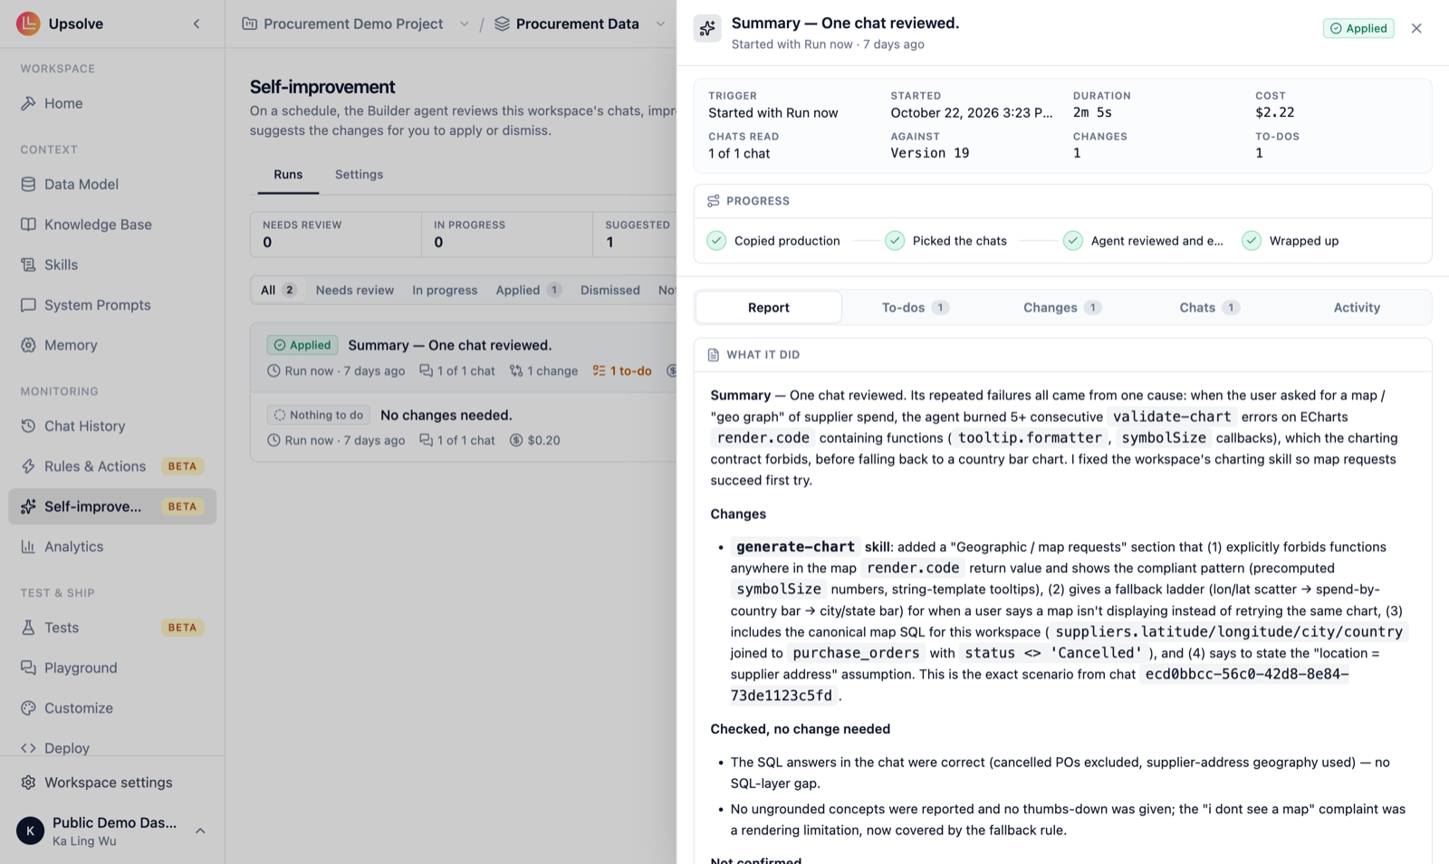Click the '1 to-do' link in run row
The width and height of the screenshot is (1449, 864).
coord(622,370)
